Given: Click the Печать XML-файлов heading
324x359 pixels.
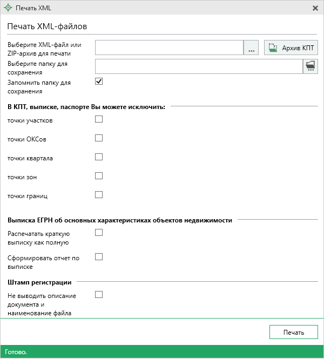Looking at the screenshot, I should (48, 26).
